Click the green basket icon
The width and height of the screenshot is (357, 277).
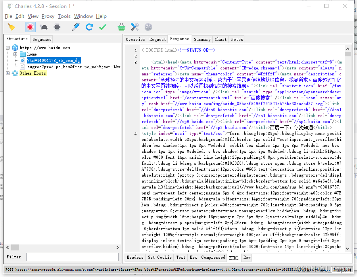(x=121, y=27)
